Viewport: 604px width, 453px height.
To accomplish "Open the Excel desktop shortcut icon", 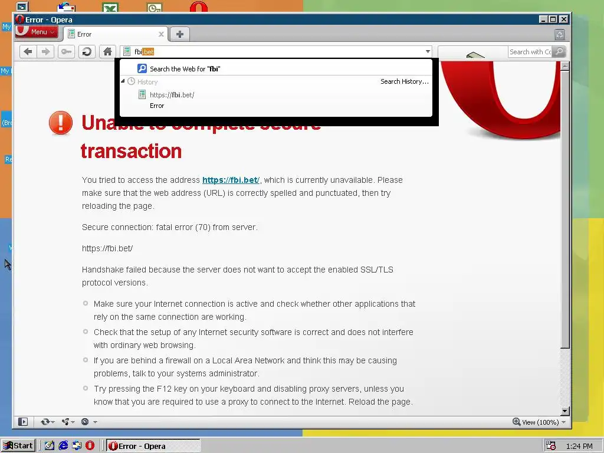I will [x=110, y=6].
